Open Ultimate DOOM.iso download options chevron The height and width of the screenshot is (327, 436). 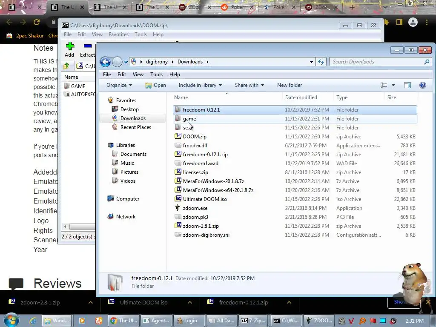pos(189,303)
